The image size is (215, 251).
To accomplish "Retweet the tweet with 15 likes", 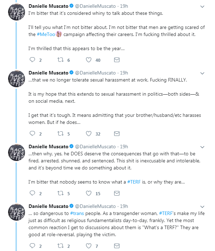I will click(x=61, y=193).
